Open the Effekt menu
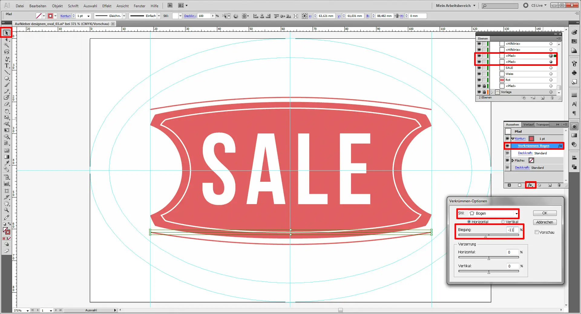The width and height of the screenshot is (581, 314). pos(107,6)
